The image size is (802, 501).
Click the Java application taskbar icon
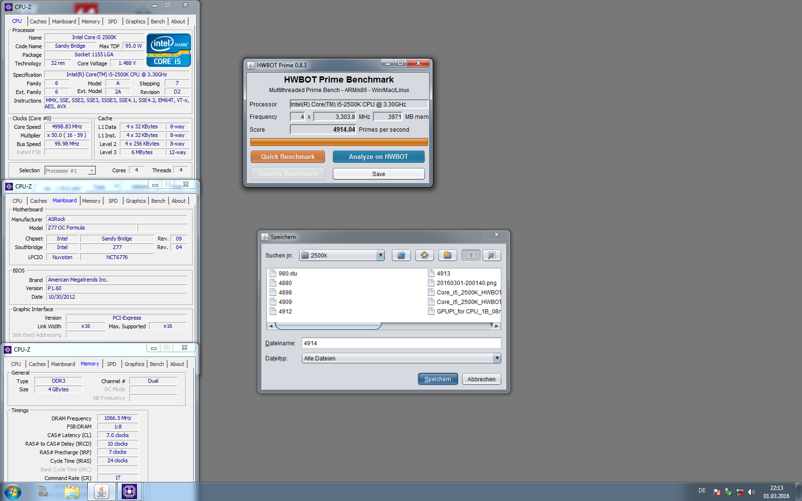[x=101, y=491]
